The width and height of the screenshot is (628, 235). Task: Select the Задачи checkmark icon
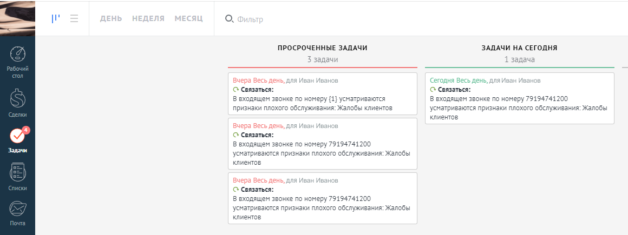point(17,136)
